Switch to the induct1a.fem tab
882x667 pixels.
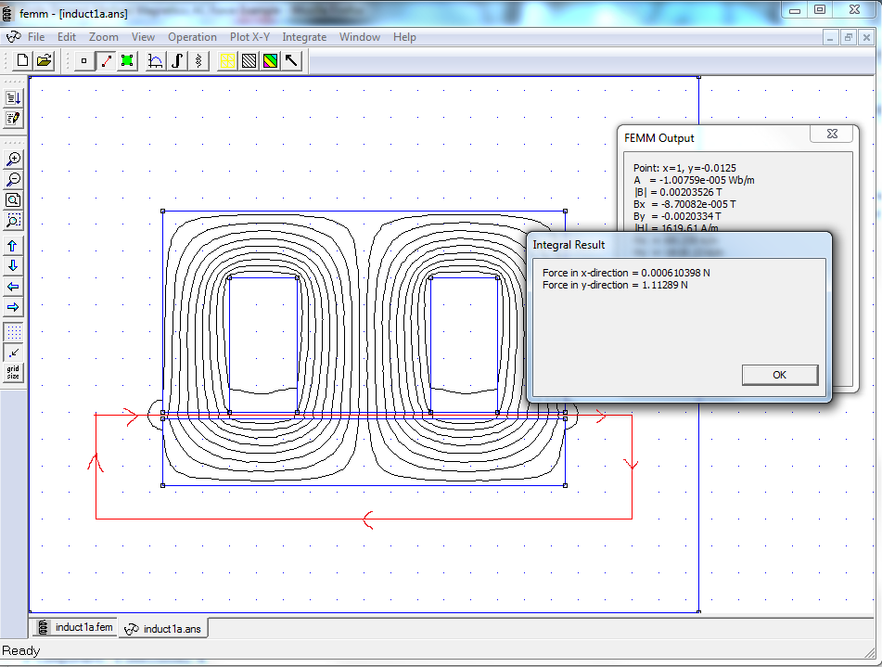(x=75, y=627)
